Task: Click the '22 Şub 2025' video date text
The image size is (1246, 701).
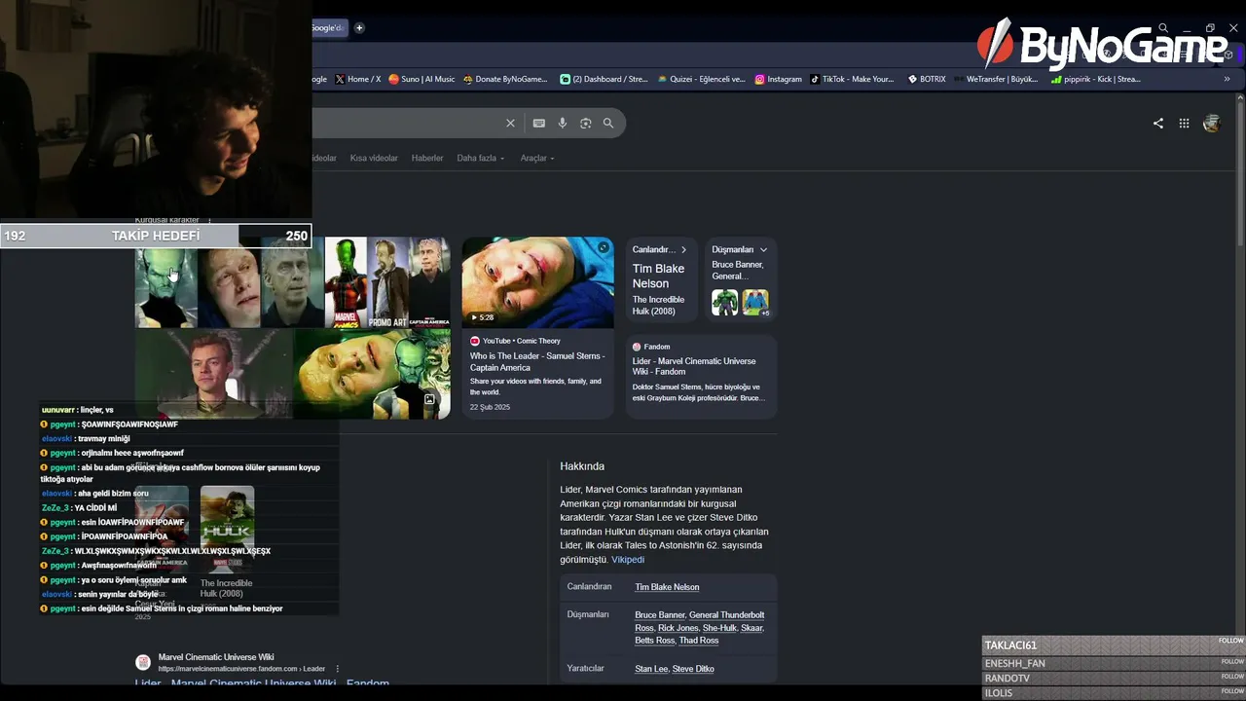Action: pos(490,407)
